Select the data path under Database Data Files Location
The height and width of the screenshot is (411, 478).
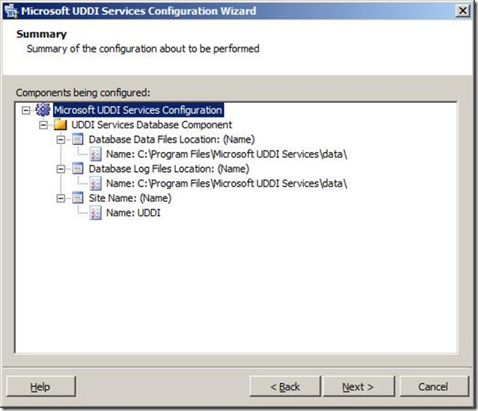point(226,154)
